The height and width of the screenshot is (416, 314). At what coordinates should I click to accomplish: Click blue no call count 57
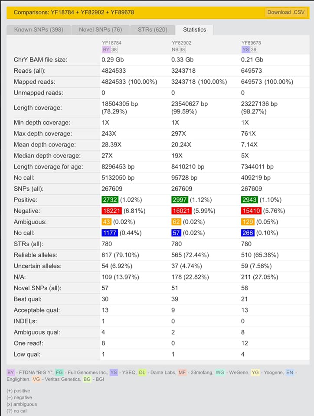click(x=176, y=233)
